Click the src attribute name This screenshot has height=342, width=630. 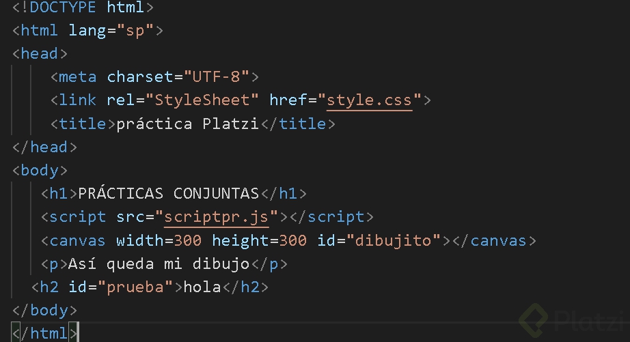(x=131, y=217)
